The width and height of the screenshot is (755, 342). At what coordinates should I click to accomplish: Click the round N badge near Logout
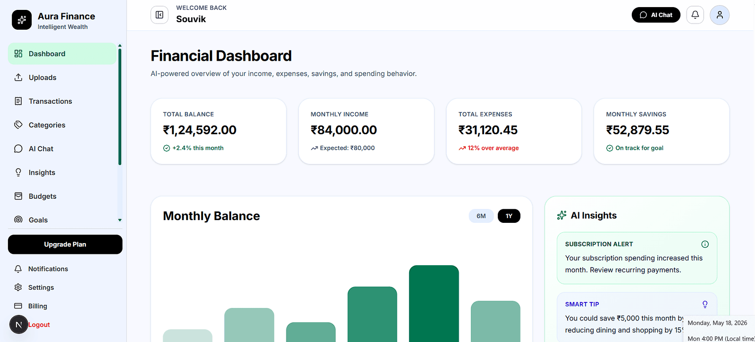(19, 325)
